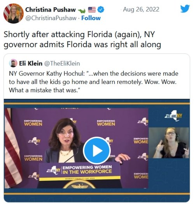194x204 pixels.
Task: Click the Twitter bird logo
Action: coord(185,9)
